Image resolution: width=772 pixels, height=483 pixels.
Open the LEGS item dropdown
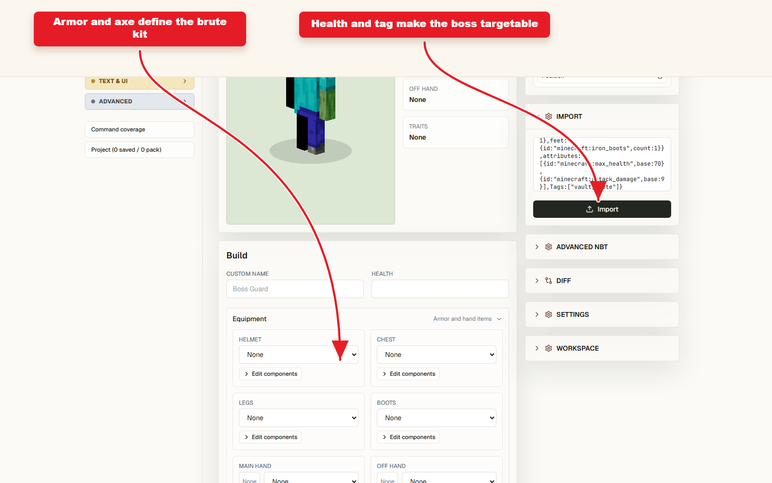point(299,418)
